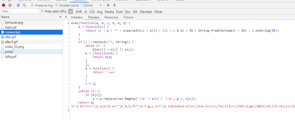Select the All filter type
The height and width of the screenshot is (120, 295).
[70, 12]
